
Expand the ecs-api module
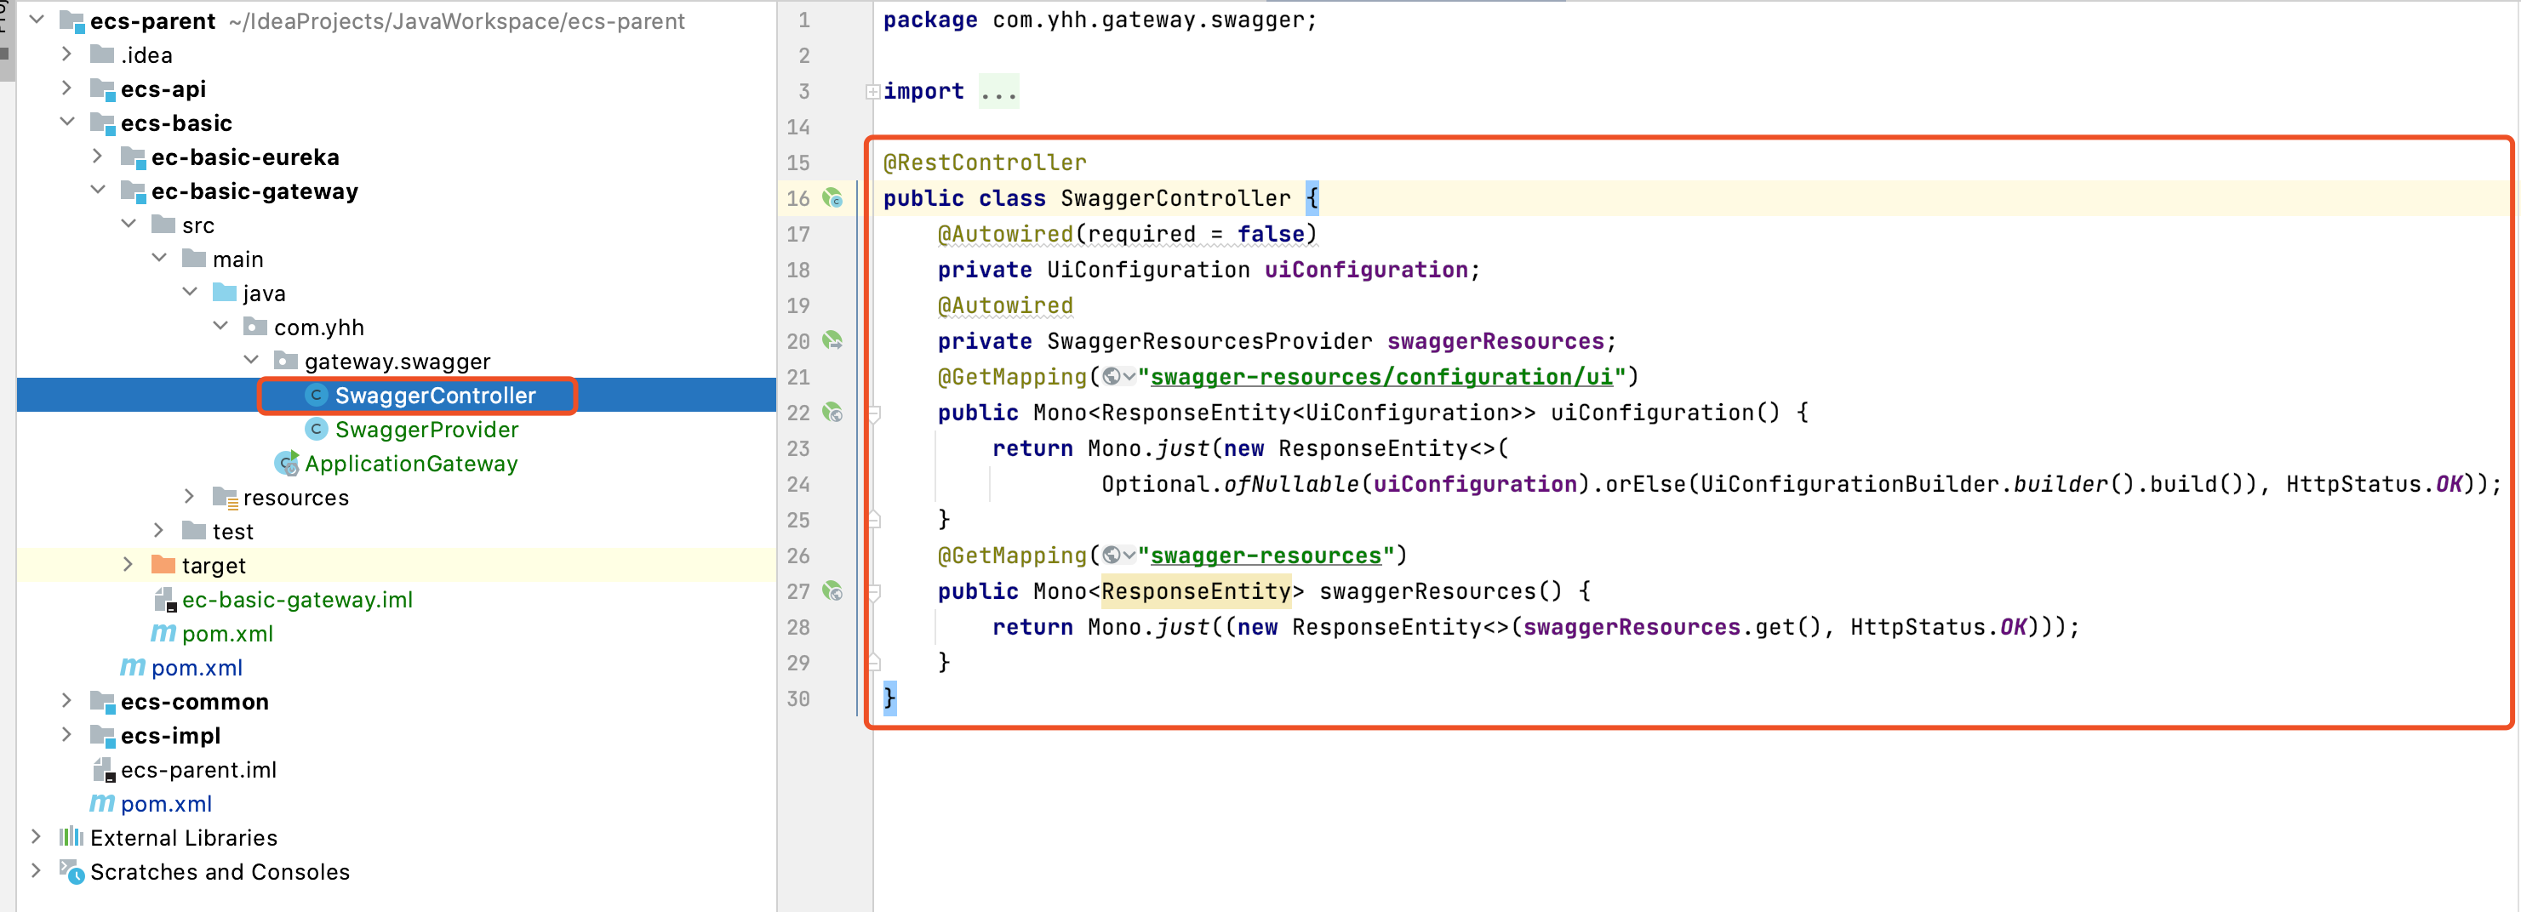click(x=66, y=88)
